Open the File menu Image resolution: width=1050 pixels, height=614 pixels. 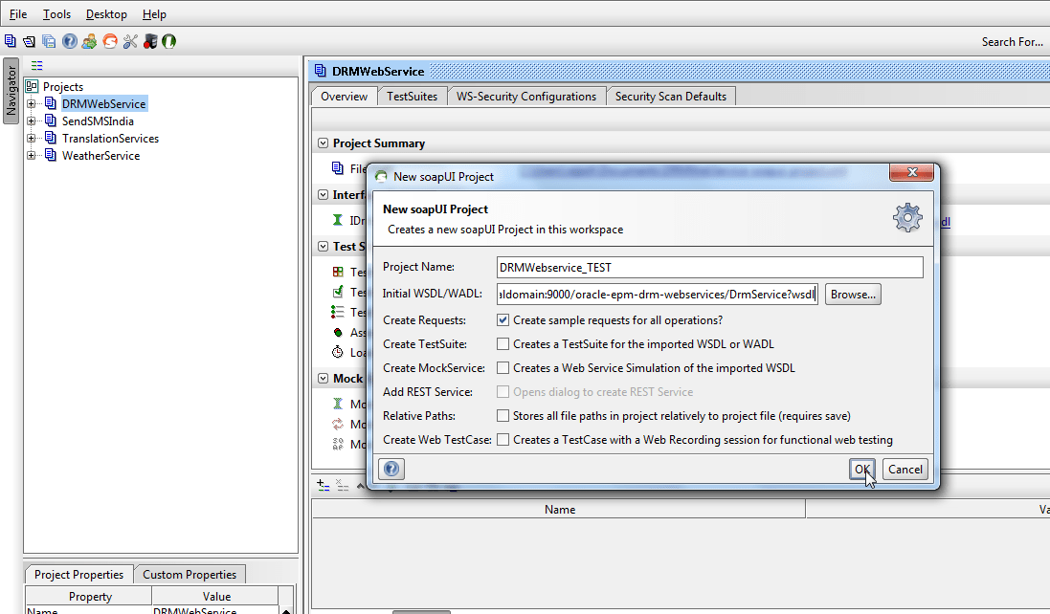pyautogui.click(x=18, y=14)
